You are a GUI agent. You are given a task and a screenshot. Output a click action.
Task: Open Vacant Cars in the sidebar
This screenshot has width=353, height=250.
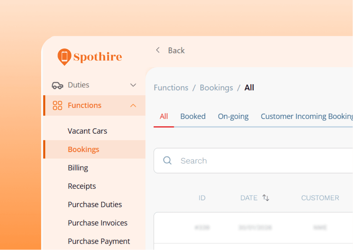tap(87, 131)
